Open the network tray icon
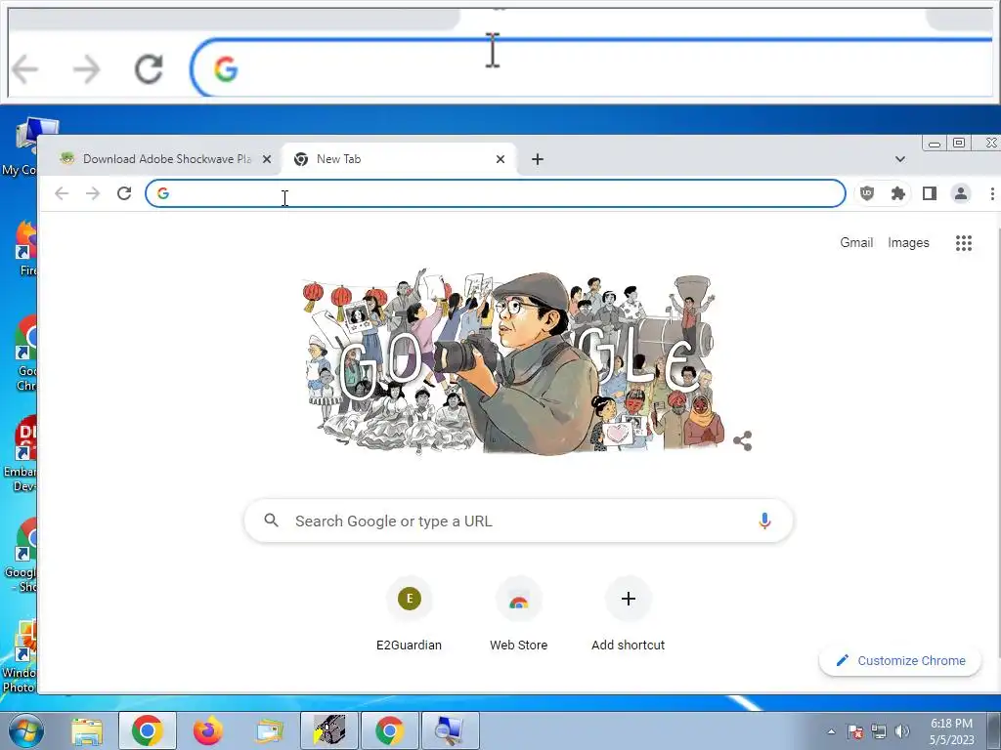 (879, 731)
